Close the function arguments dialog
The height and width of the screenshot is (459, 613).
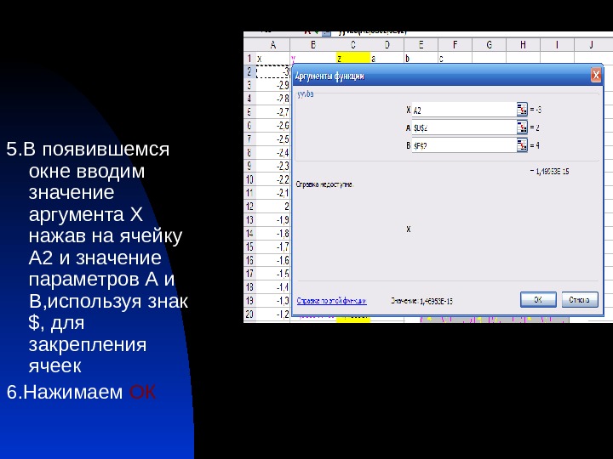[x=596, y=76]
